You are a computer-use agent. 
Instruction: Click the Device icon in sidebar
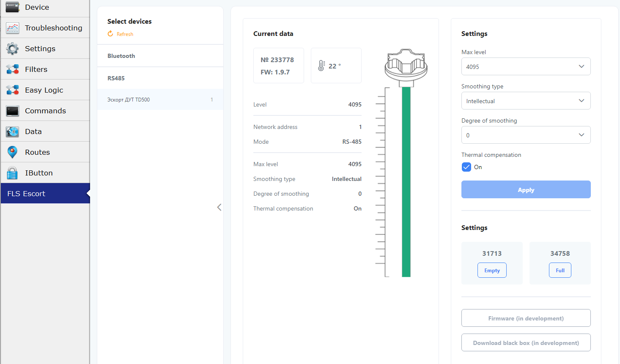pyautogui.click(x=12, y=7)
